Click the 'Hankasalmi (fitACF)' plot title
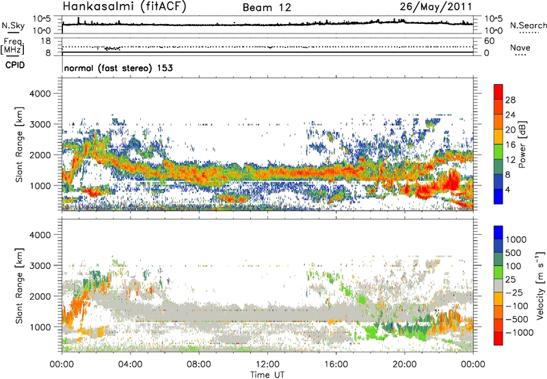Image resolution: width=547 pixels, height=379 pixels. coord(124,7)
